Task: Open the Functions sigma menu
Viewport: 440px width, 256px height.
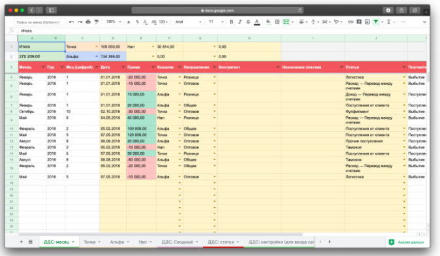Action: (x=390, y=22)
